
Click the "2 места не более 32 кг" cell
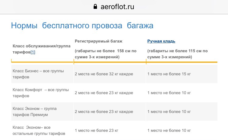(104, 74)
